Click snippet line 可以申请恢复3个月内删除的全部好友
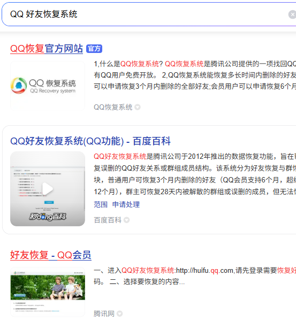 point(195,86)
